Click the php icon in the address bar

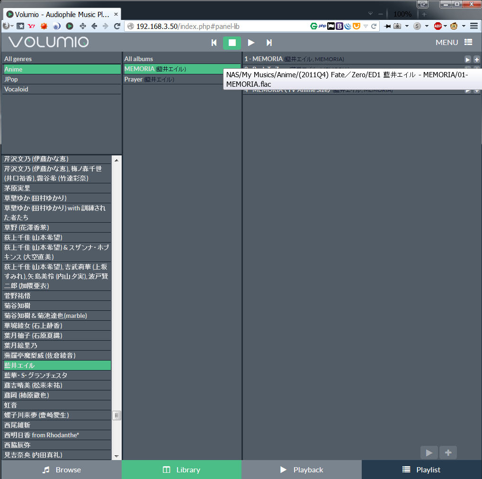click(322, 26)
